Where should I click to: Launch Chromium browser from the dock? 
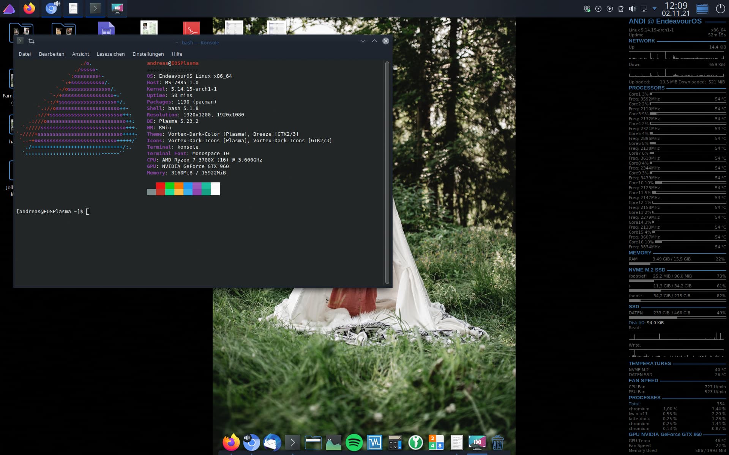tap(251, 442)
